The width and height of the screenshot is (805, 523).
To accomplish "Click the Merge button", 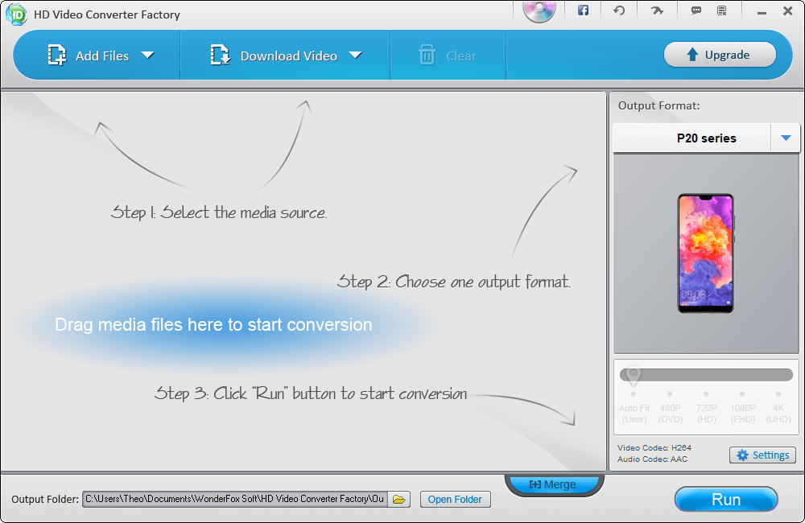I will tap(554, 484).
